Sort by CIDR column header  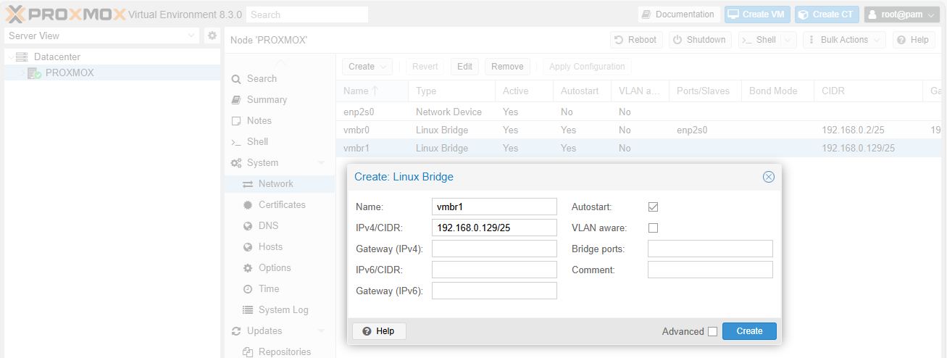868,91
